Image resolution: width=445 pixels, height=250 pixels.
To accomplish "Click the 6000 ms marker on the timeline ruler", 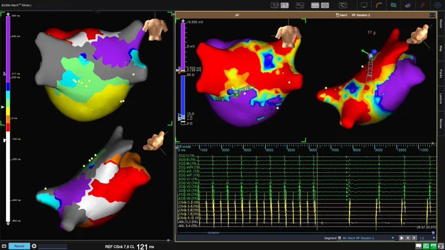I will point(313,149).
